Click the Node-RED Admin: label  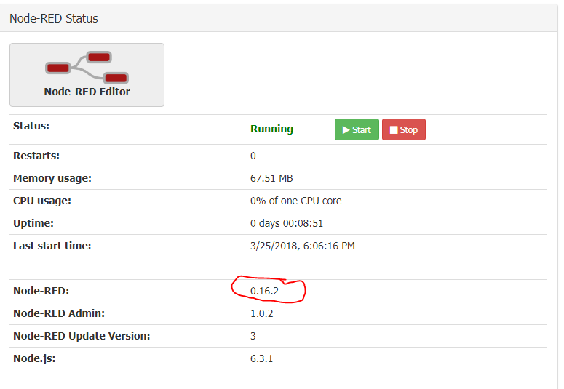59,313
